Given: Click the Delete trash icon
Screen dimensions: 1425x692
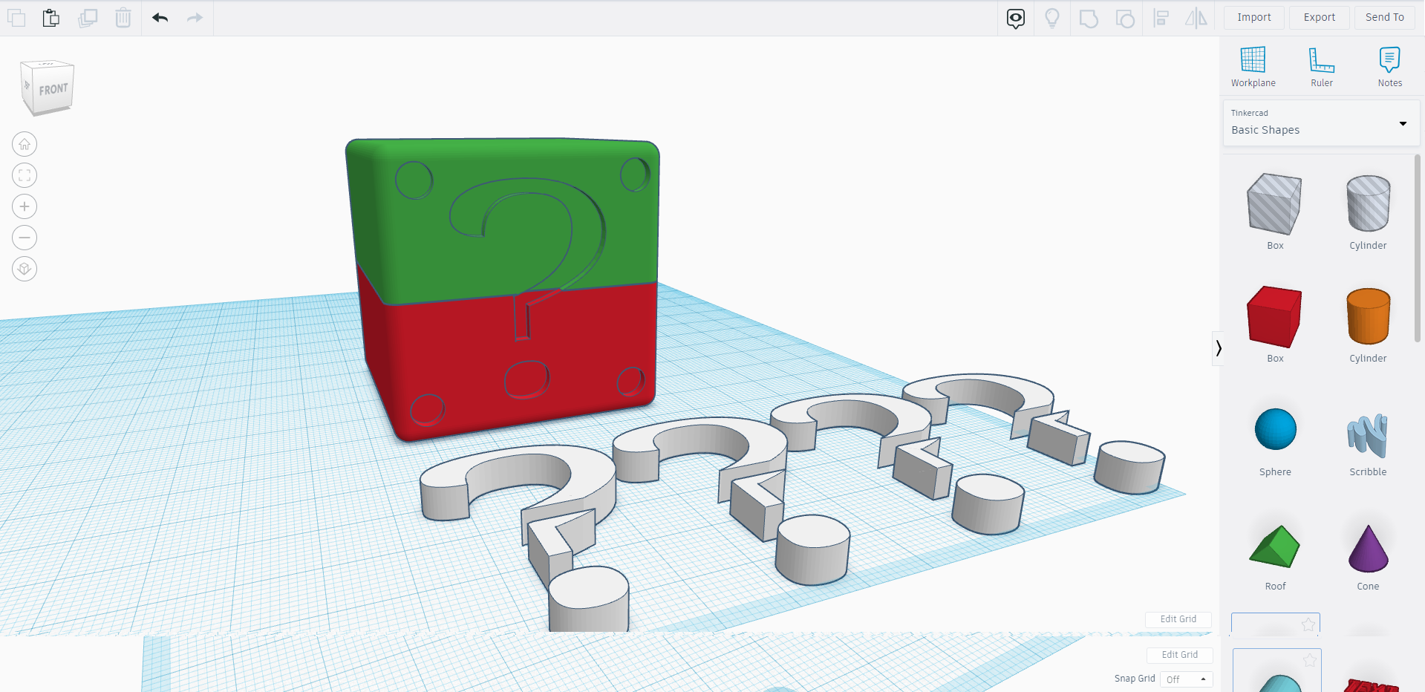Looking at the screenshot, I should click(123, 18).
